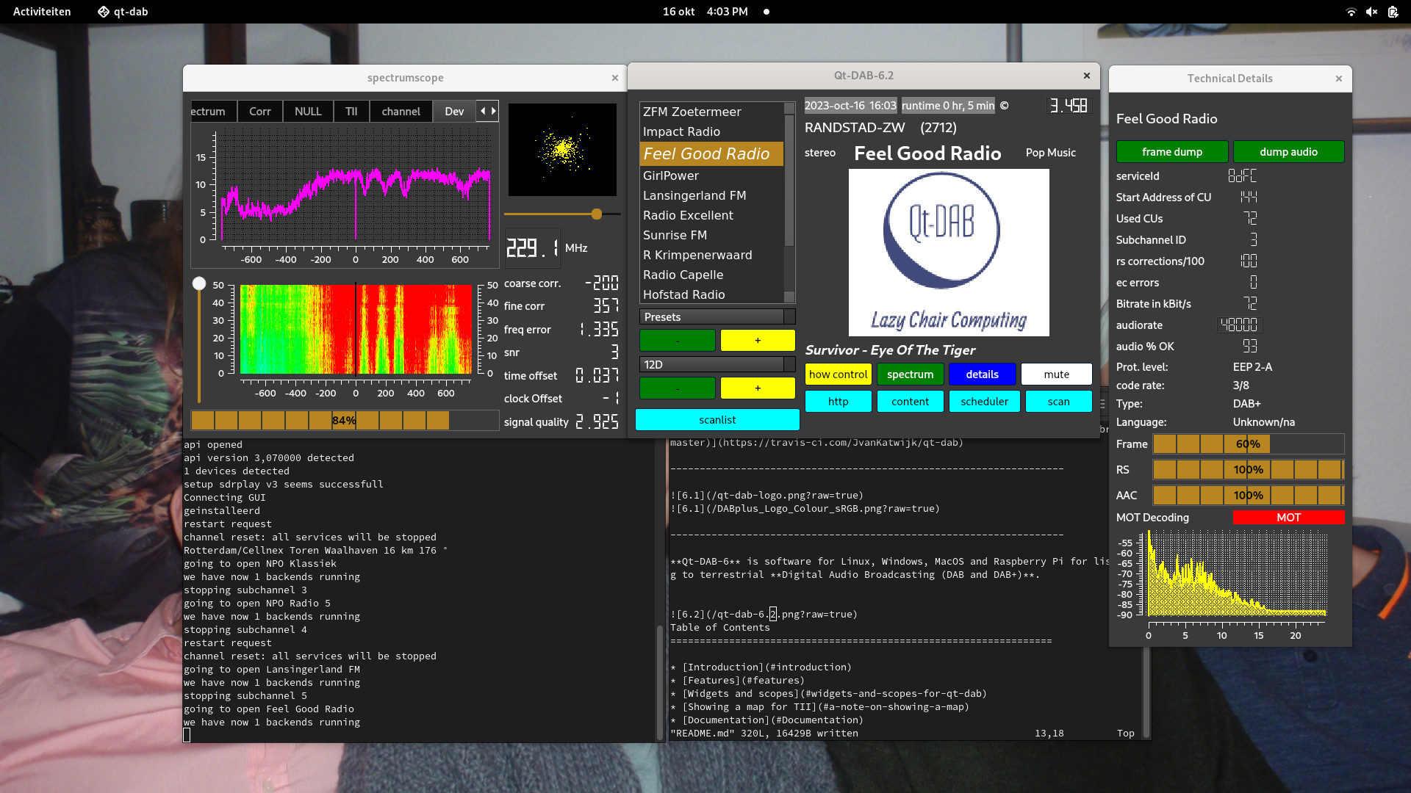Open the network status icon in top bar

tap(1351, 12)
